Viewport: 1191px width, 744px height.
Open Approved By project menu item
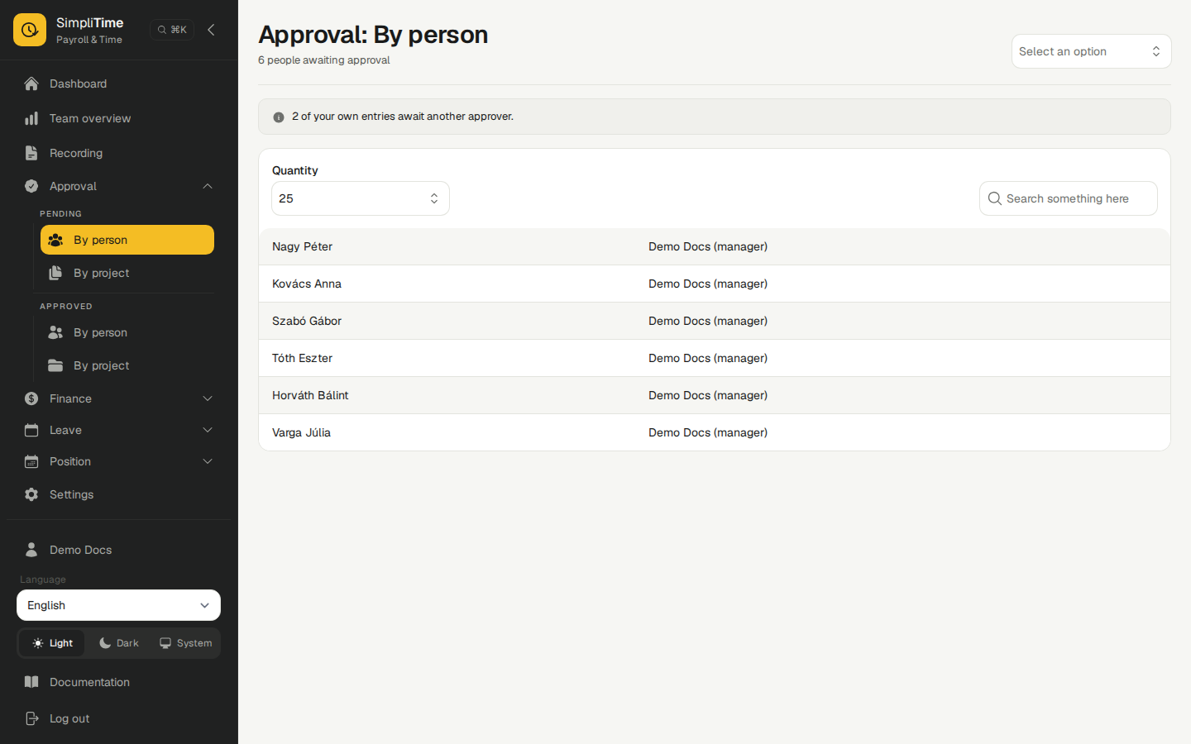127,365
